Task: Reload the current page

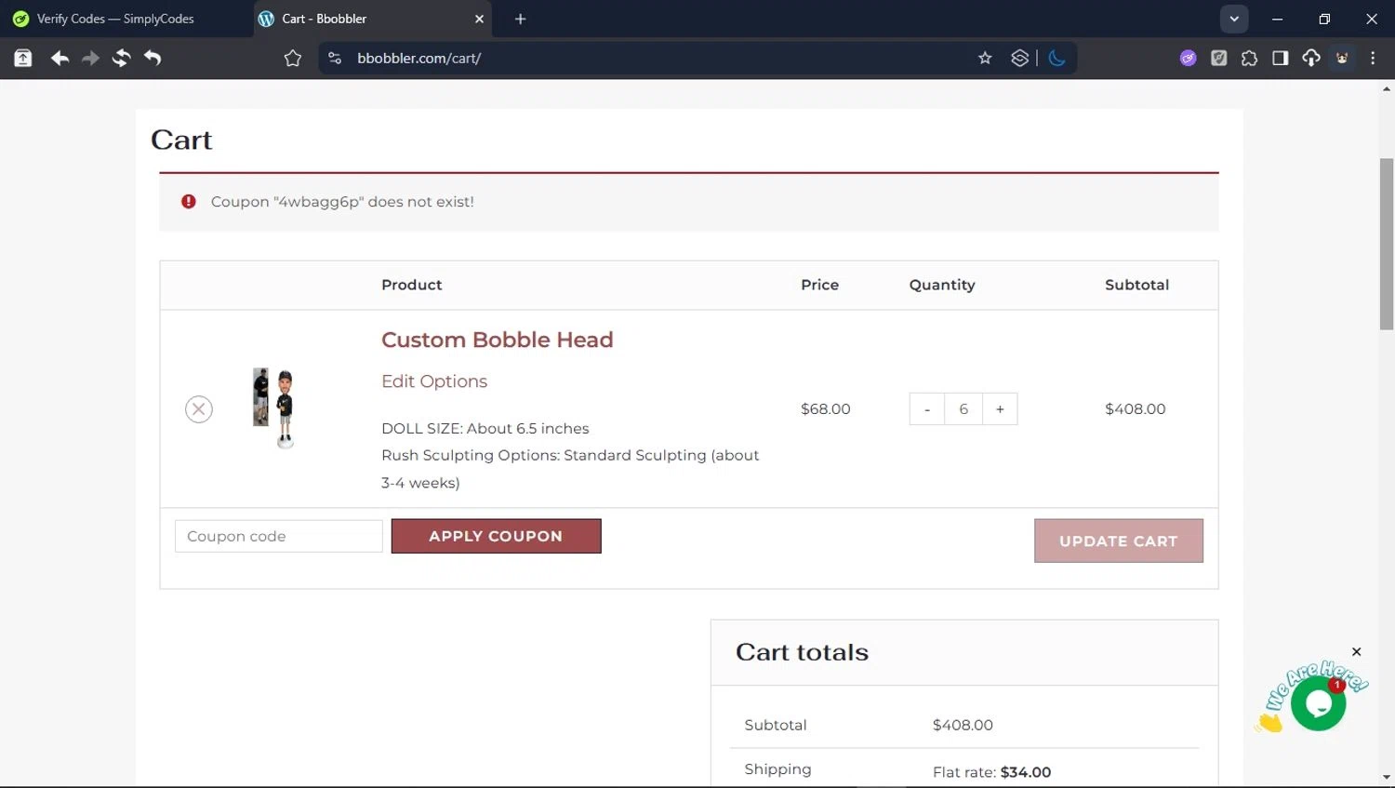Action: [121, 58]
